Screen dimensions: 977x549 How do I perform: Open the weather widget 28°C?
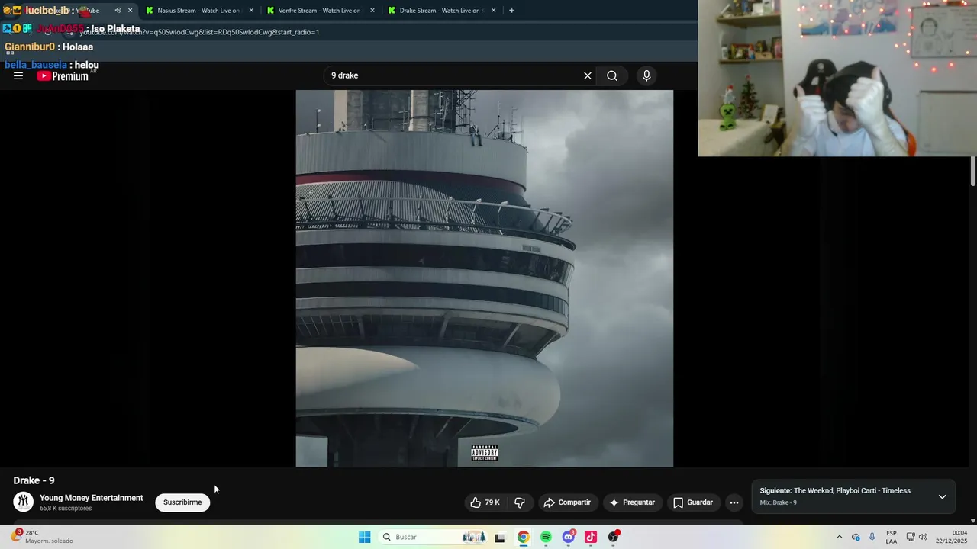[x=42, y=537]
